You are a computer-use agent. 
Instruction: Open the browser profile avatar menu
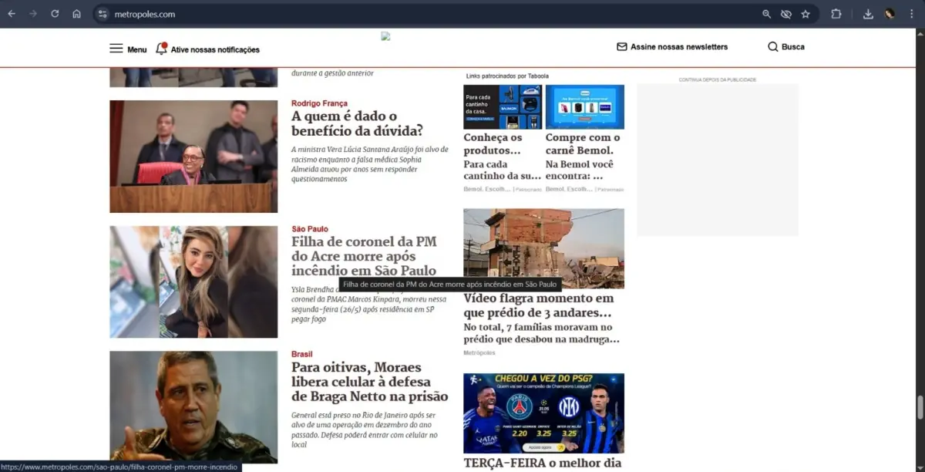click(890, 14)
